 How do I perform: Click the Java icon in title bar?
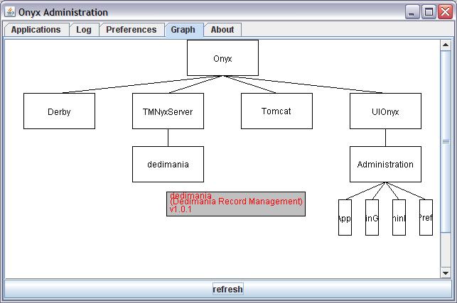(10, 12)
